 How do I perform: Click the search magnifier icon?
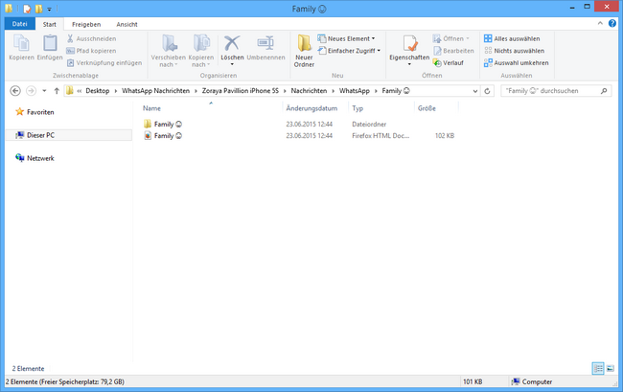(603, 91)
